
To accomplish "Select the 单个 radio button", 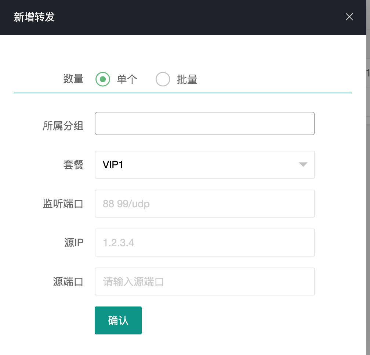I will [x=103, y=79].
